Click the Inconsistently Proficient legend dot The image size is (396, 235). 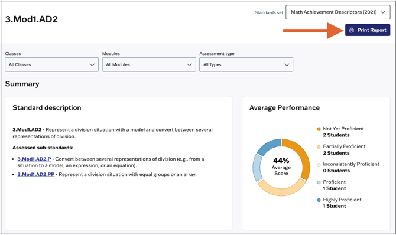pos(319,165)
